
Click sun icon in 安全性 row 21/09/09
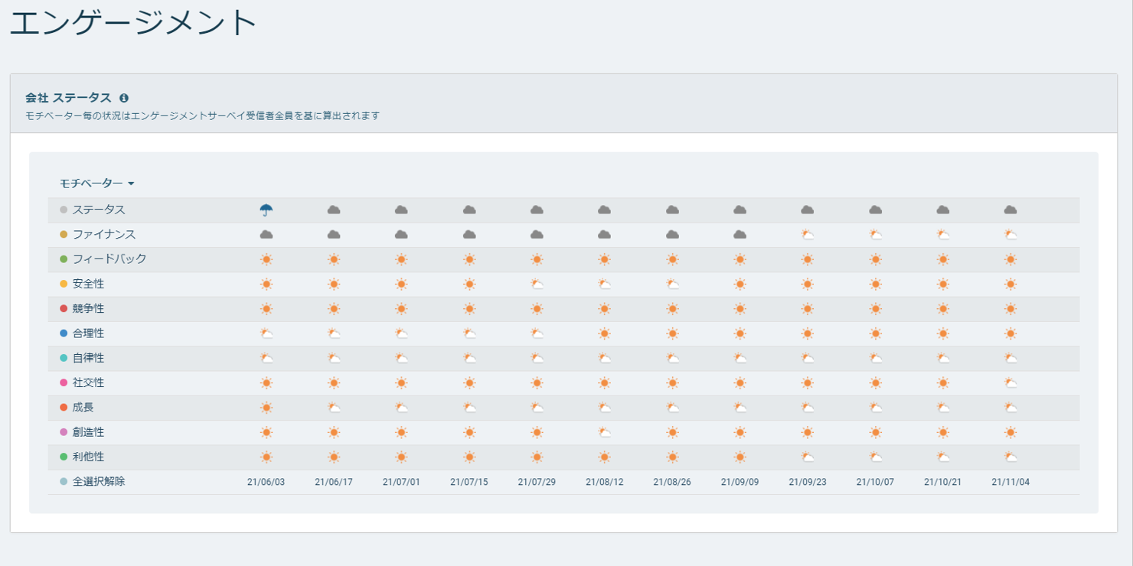pyautogui.click(x=740, y=285)
